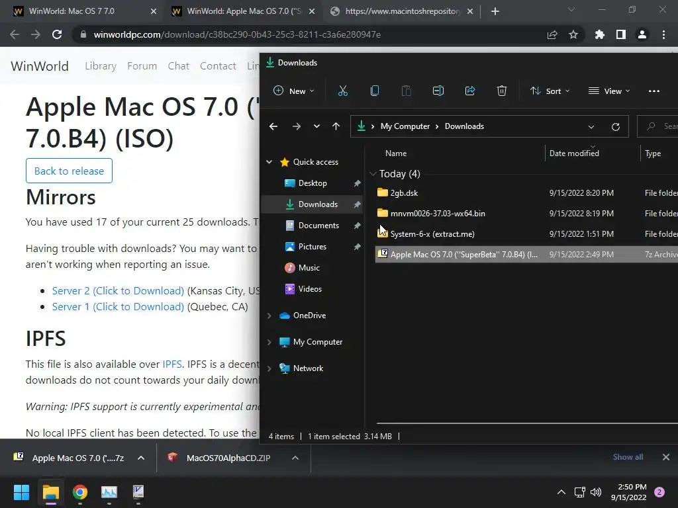Open options for MacOS70AlphaCD.ZIP download
This screenshot has width=678, height=508.
(295, 458)
